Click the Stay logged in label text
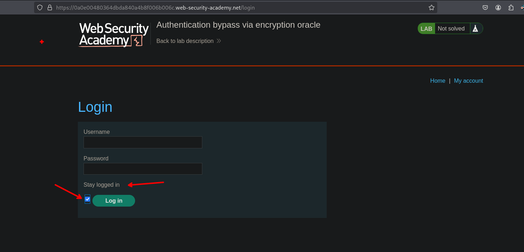This screenshot has height=252, width=524. pos(101,185)
